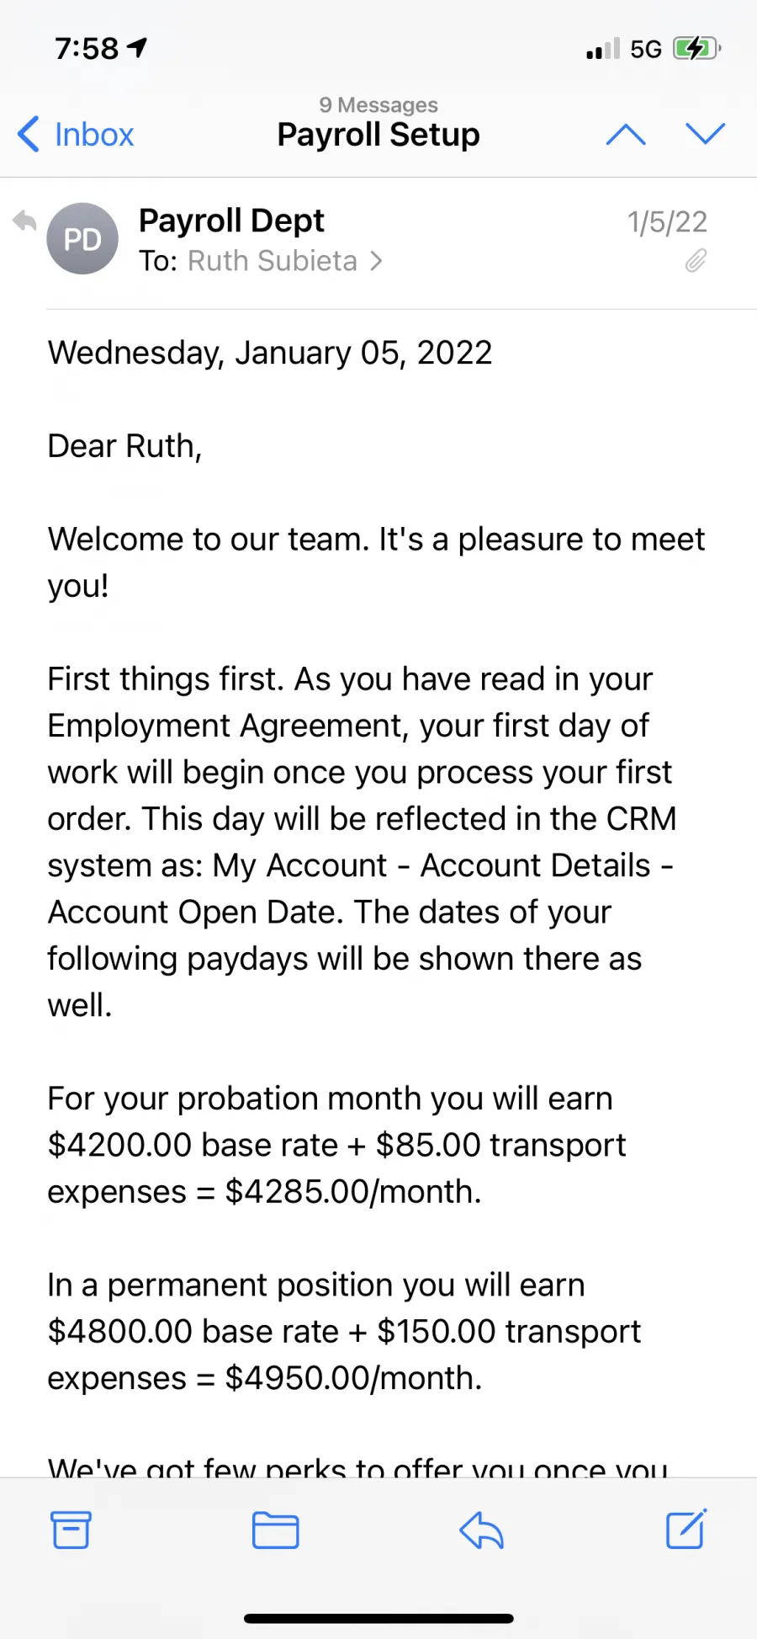Tap the Payroll Dept sender name
The width and height of the screenshot is (757, 1639).
pos(231,221)
